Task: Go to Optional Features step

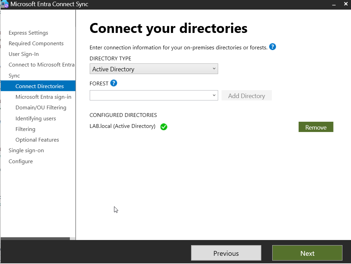Action: point(37,140)
